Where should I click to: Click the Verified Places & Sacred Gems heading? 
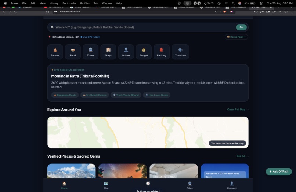(73, 156)
